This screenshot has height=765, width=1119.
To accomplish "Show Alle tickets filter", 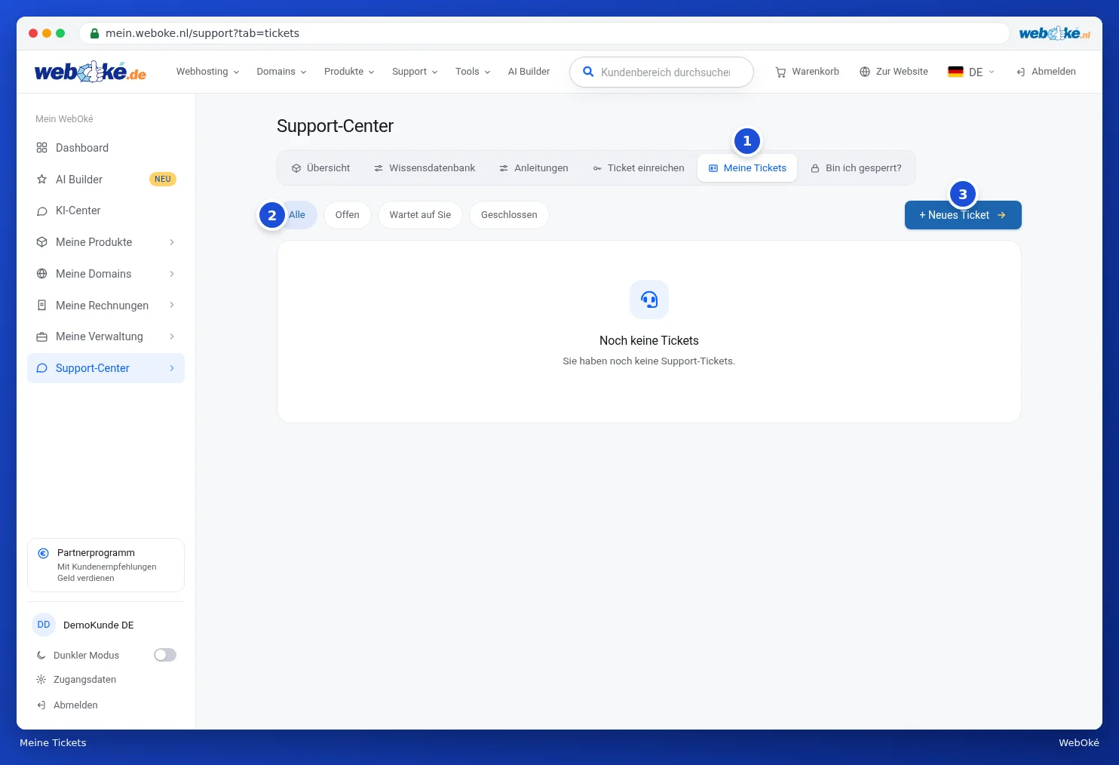I will [297, 215].
